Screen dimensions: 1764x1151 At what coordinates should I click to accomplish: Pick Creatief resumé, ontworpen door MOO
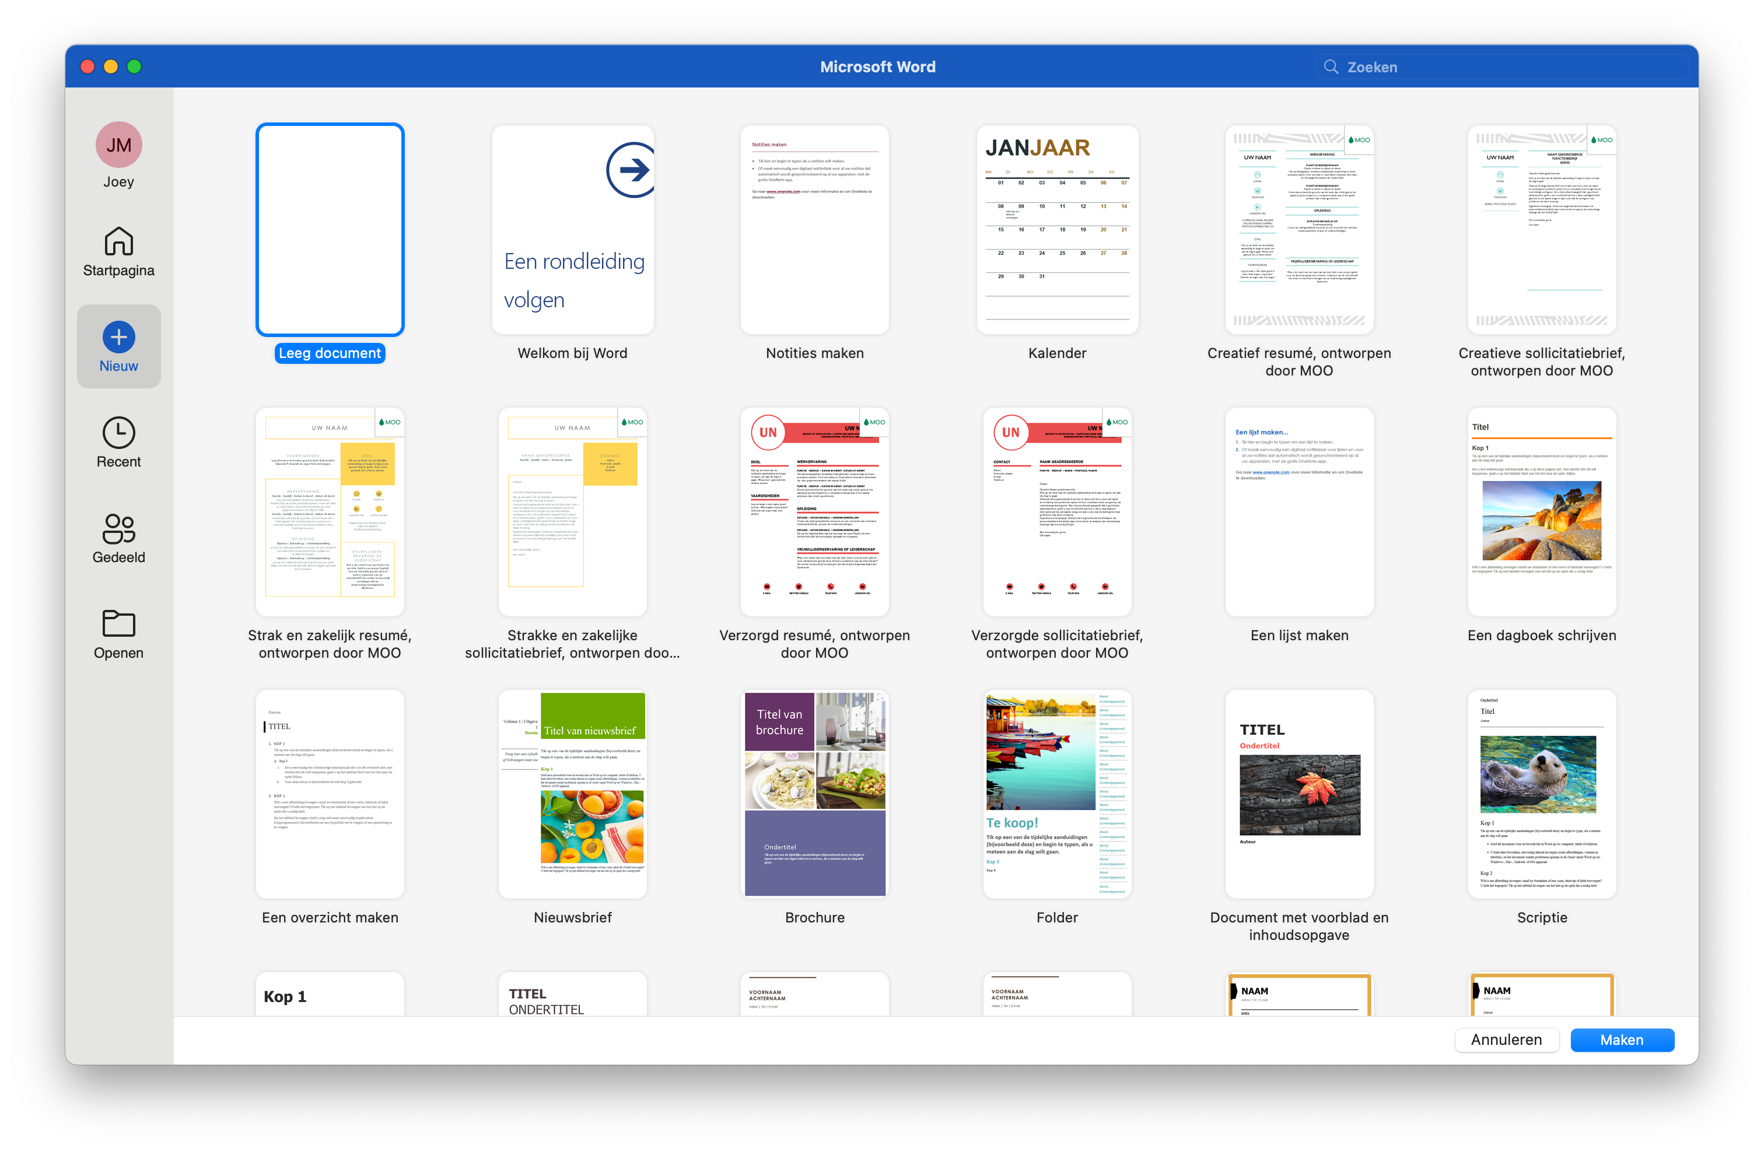coord(1299,230)
